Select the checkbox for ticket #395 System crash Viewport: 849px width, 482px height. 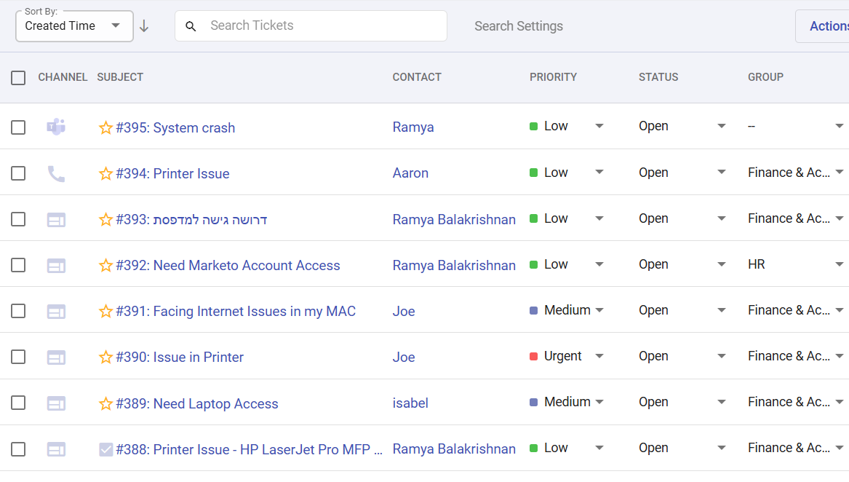[18, 125]
